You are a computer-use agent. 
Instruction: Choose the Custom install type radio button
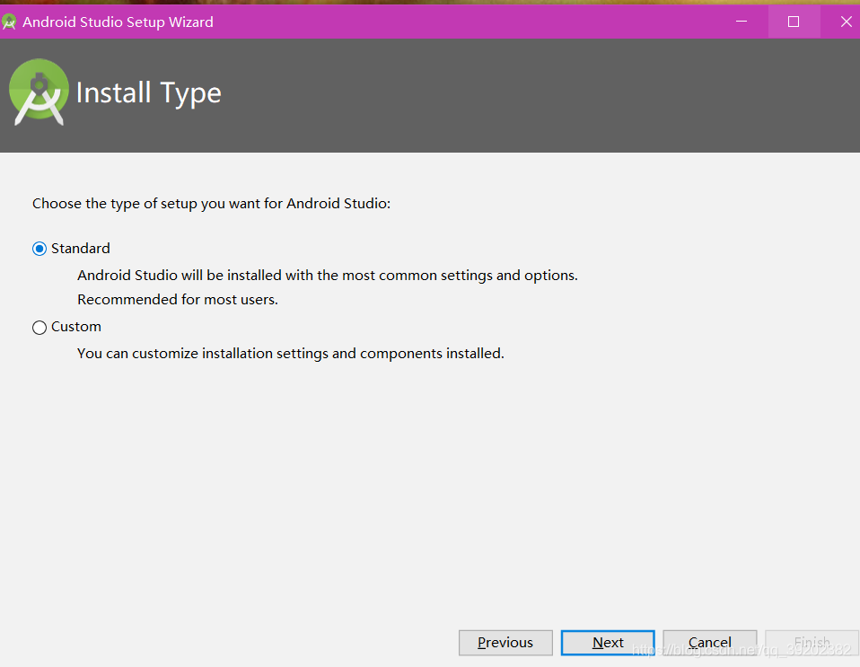[39, 328]
